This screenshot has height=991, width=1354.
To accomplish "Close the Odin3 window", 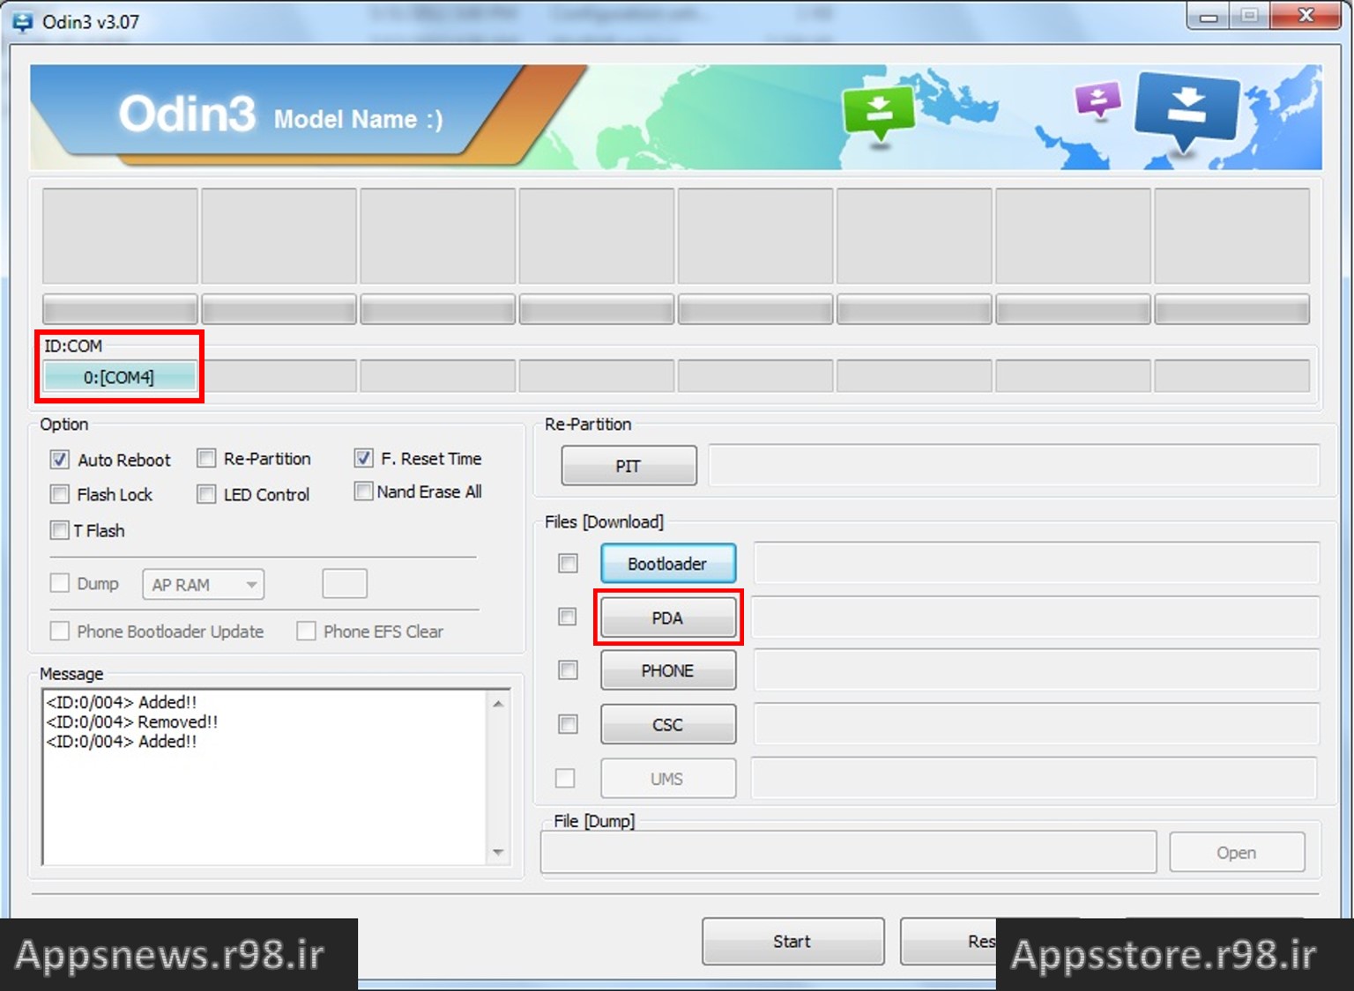I will point(1307,16).
